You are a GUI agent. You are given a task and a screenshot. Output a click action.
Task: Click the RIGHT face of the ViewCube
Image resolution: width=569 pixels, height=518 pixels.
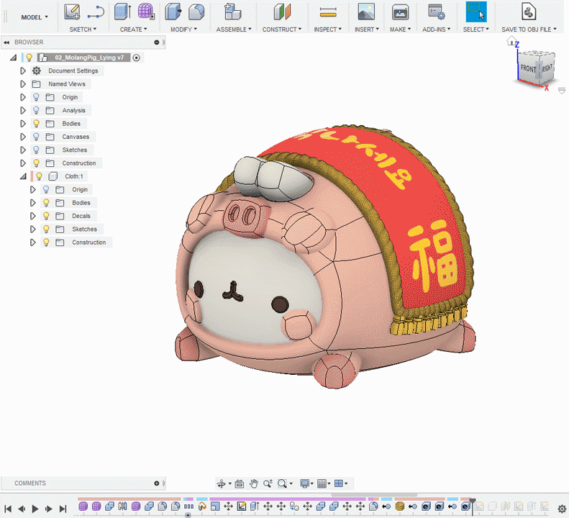click(x=547, y=68)
